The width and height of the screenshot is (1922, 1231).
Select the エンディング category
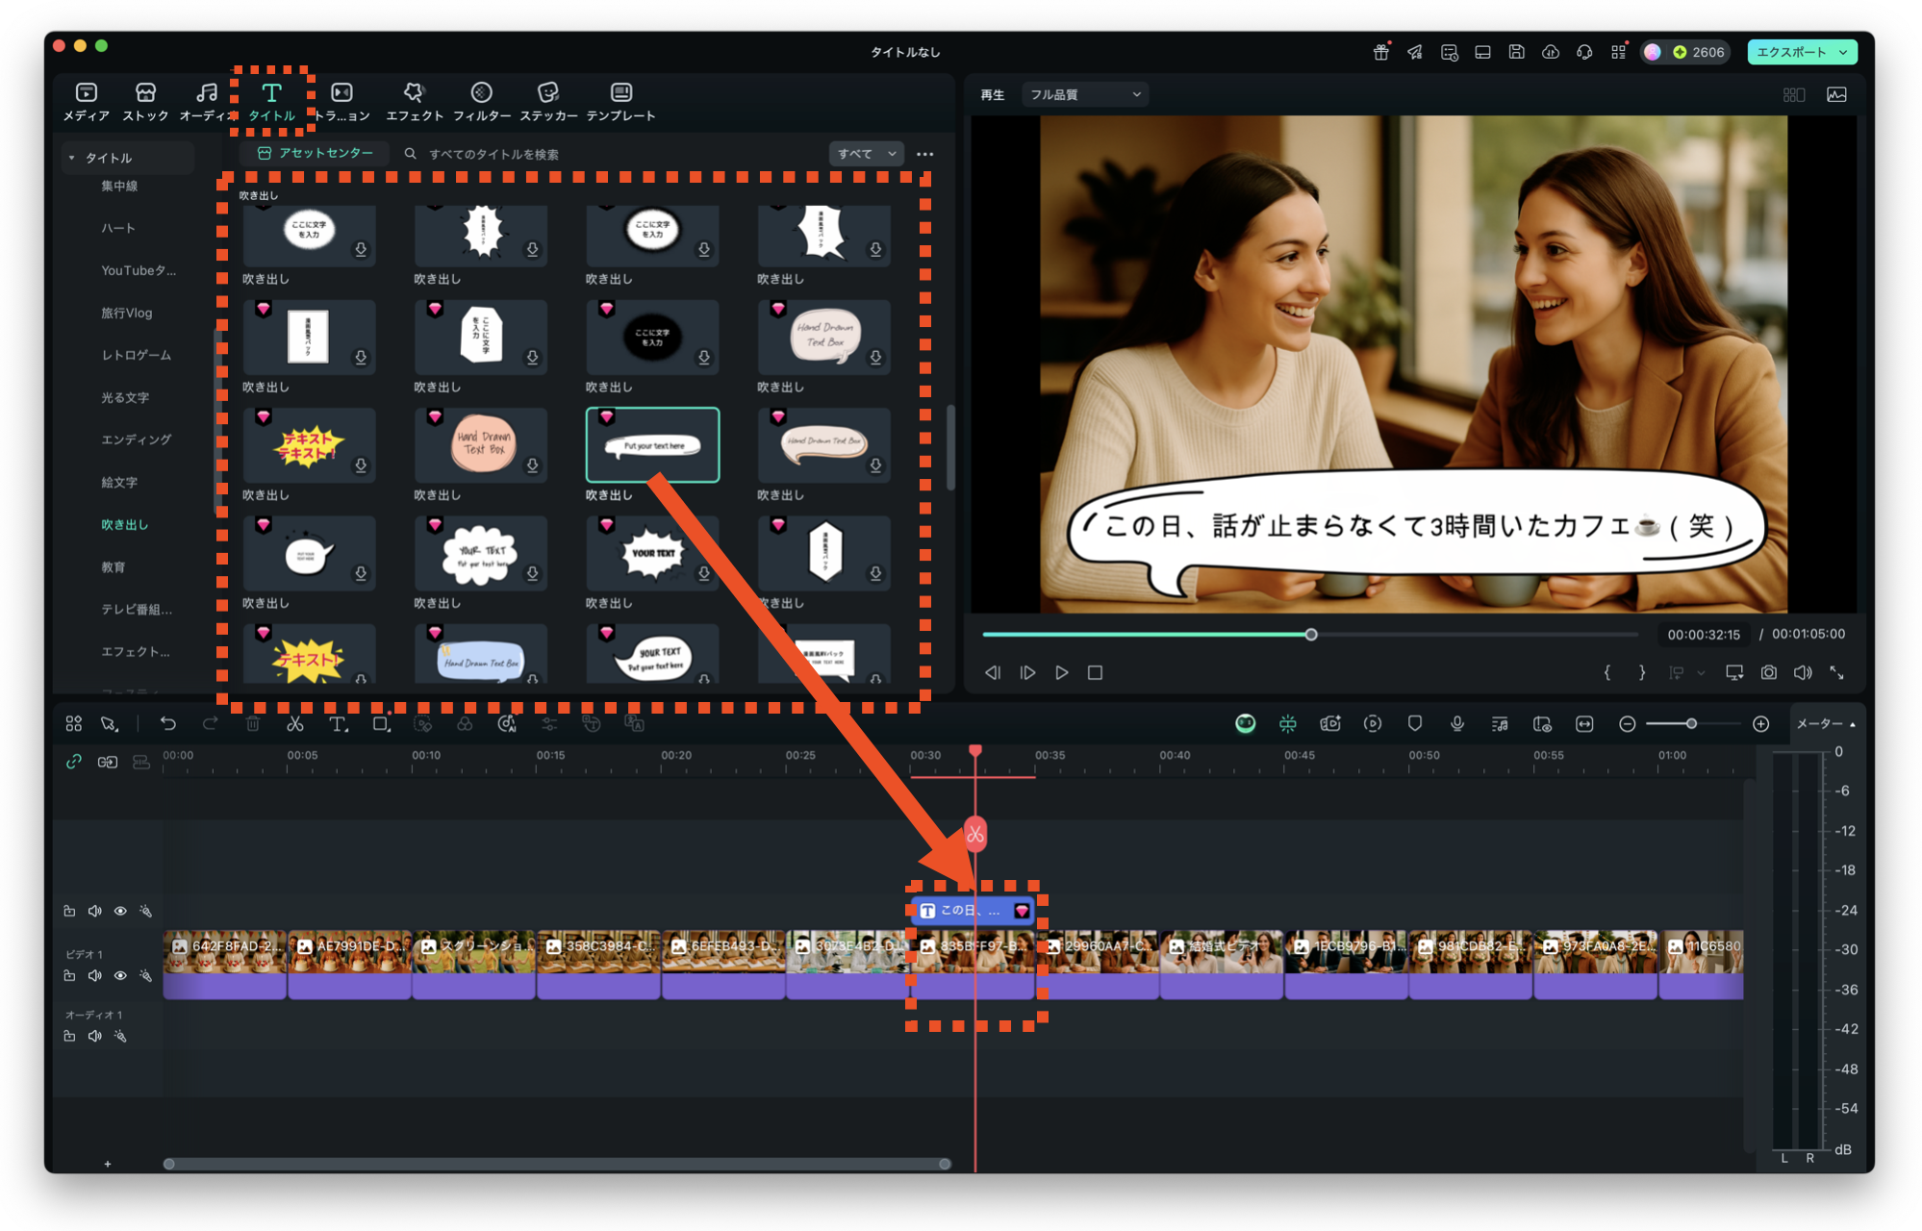pyautogui.click(x=136, y=440)
